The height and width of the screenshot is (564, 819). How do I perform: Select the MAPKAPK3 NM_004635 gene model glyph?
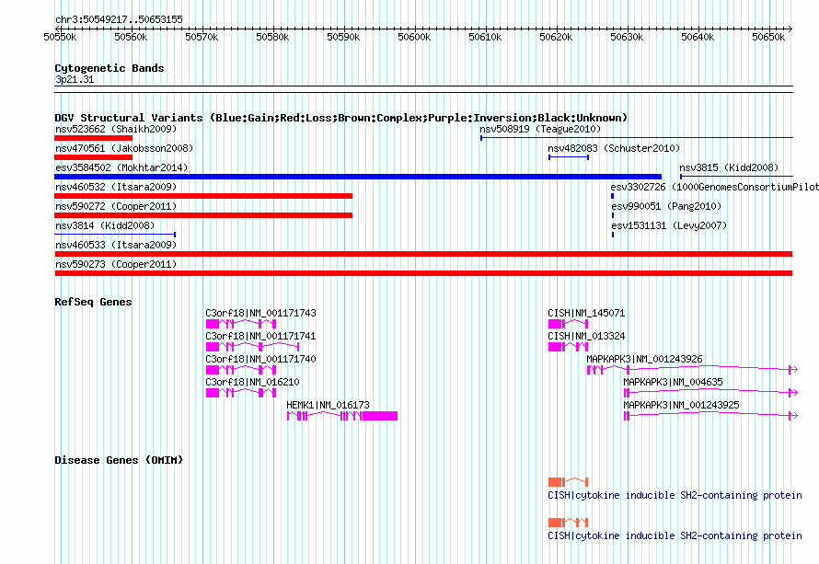(711, 393)
